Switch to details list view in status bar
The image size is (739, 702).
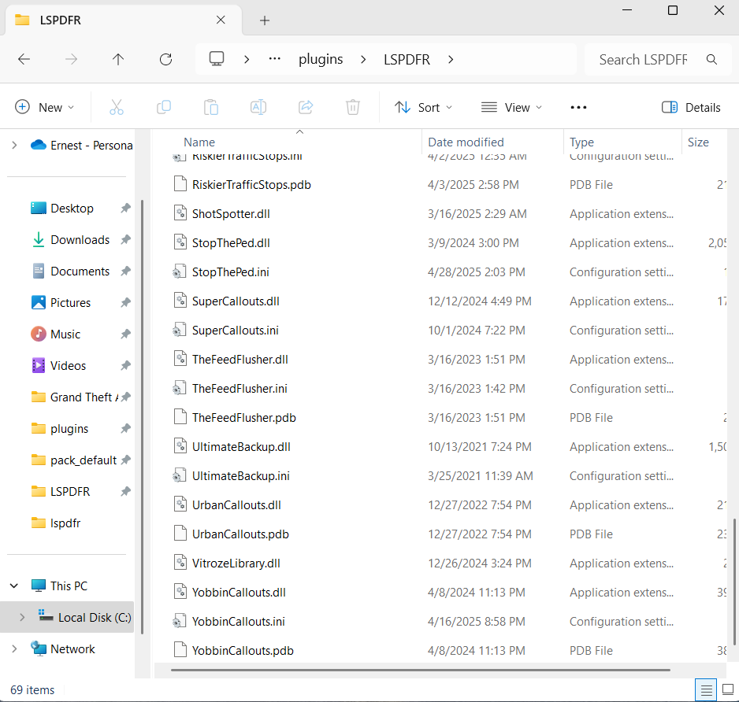click(x=707, y=690)
